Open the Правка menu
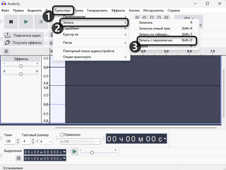This screenshot has width=226, height=170. (x=18, y=11)
